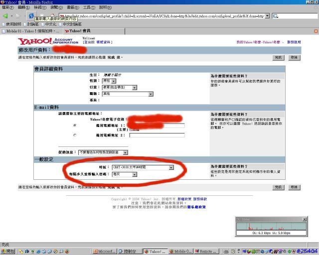319x255 pixels.
Task: Open the 時區 timezone dropdown
Action: [143, 167]
